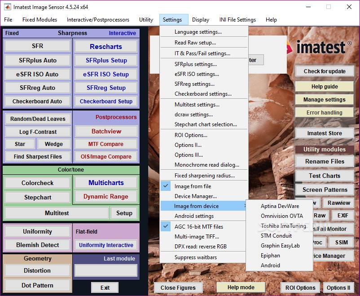Open Fixed sharpening radius... entry
Screen dimensions: 360x296
(204, 176)
